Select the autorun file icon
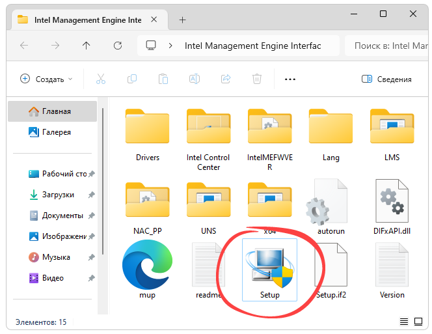Screen dimensions: 432x334 [327, 202]
